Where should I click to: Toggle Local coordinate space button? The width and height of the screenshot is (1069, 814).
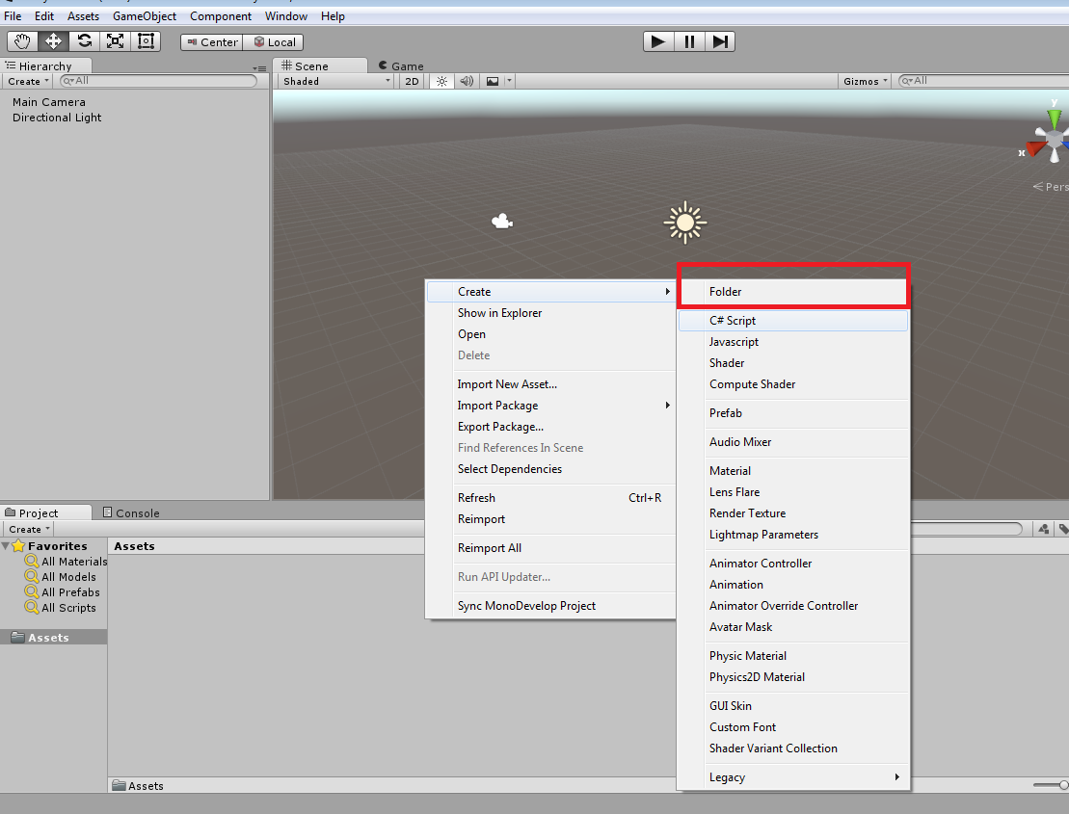coord(274,42)
